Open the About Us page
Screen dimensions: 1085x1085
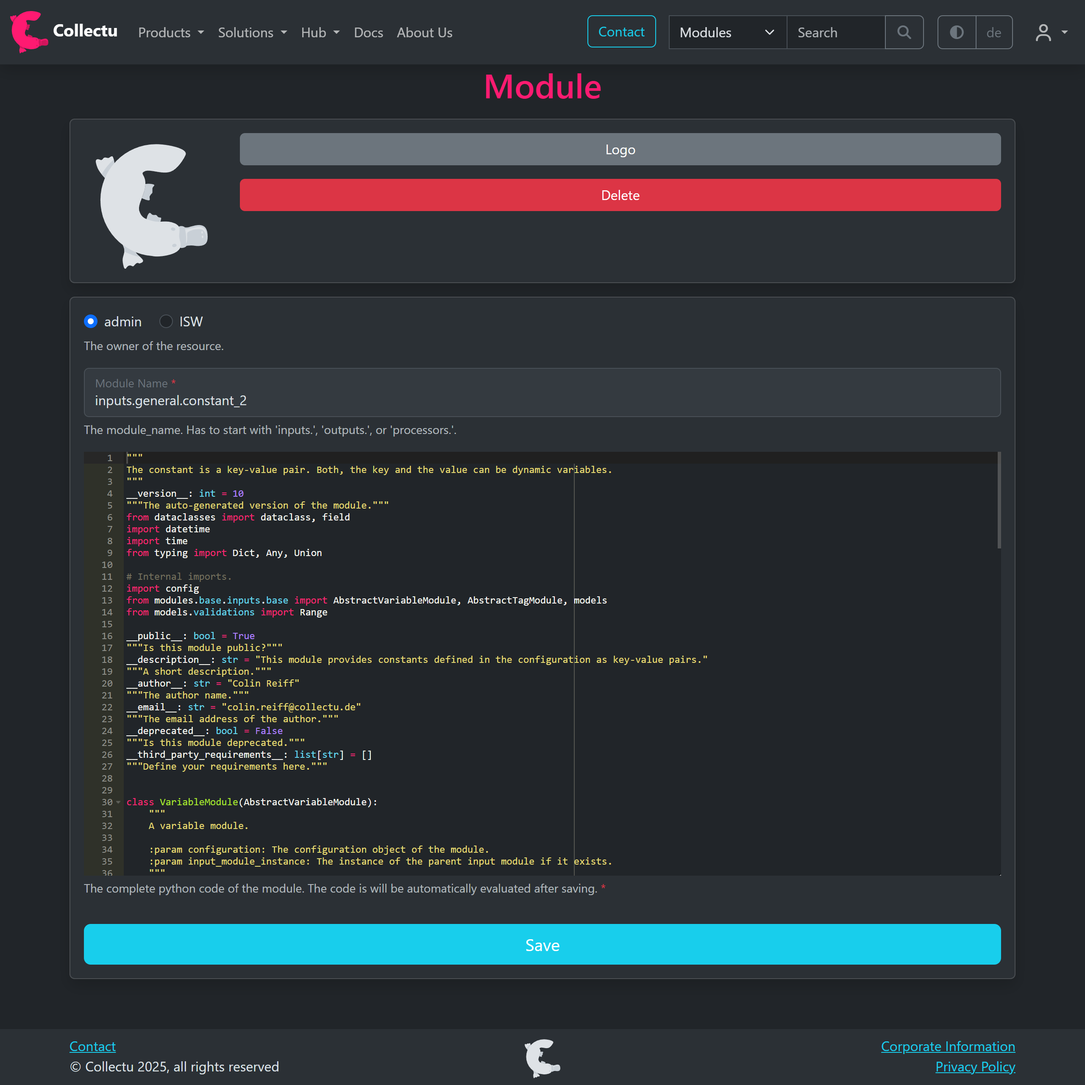coord(425,33)
